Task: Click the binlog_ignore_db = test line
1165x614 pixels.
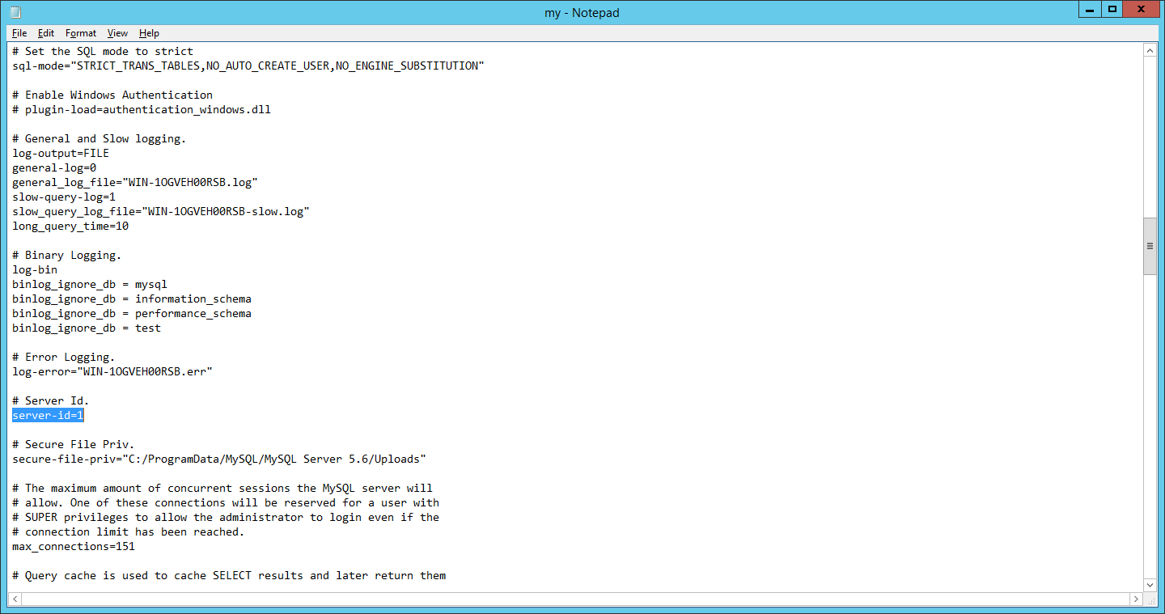Action: pyautogui.click(x=87, y=328)
